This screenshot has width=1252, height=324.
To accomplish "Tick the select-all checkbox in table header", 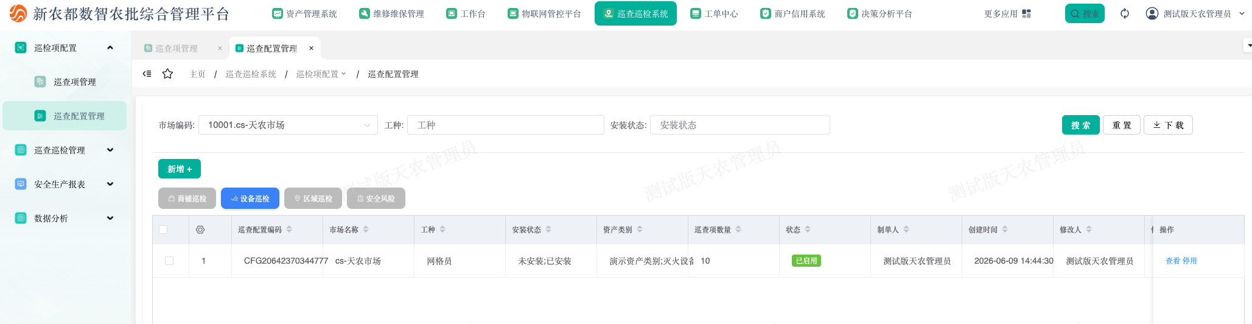I will [163, 230].
